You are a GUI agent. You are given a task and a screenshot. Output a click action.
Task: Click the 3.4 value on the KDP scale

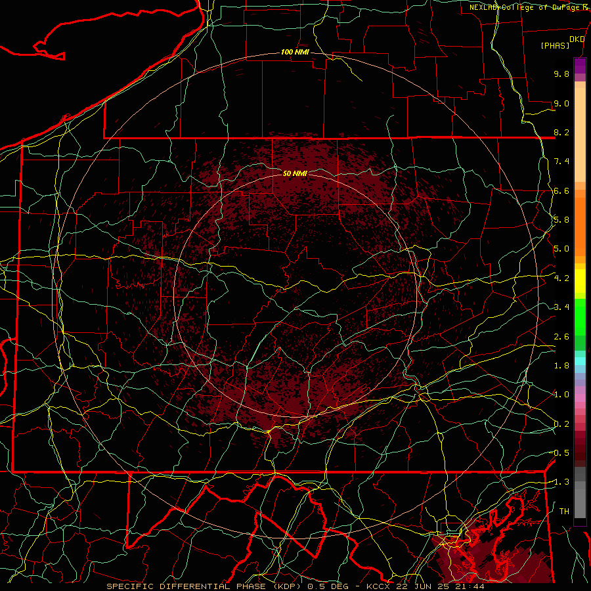pyautogui.click(x=561, y=307)
